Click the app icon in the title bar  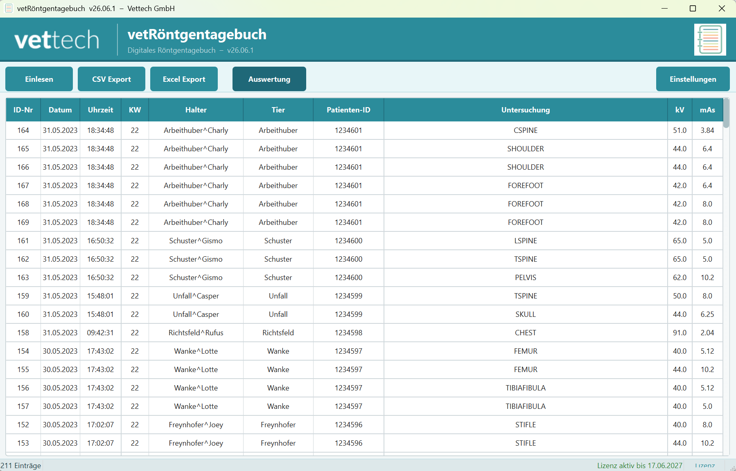[8, 8]
